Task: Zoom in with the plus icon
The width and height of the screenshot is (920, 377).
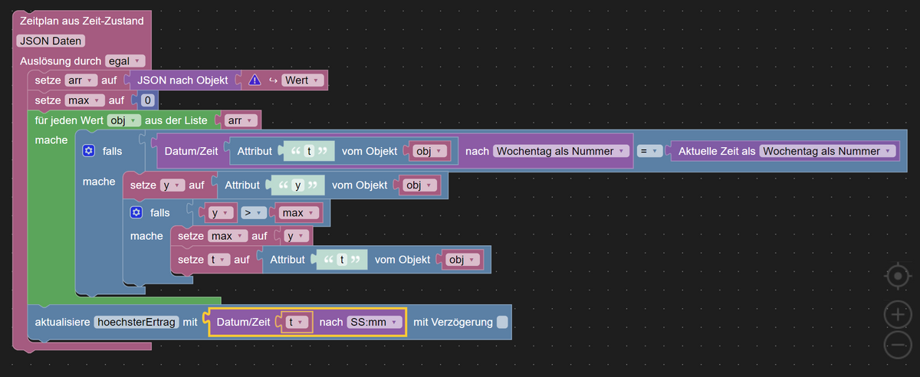Action: click(x=897, y=314)
